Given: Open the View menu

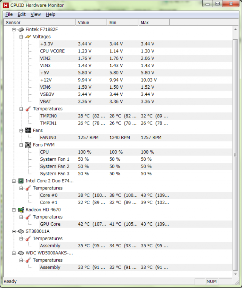Looking at the screenshot, I should click(36, 14).
